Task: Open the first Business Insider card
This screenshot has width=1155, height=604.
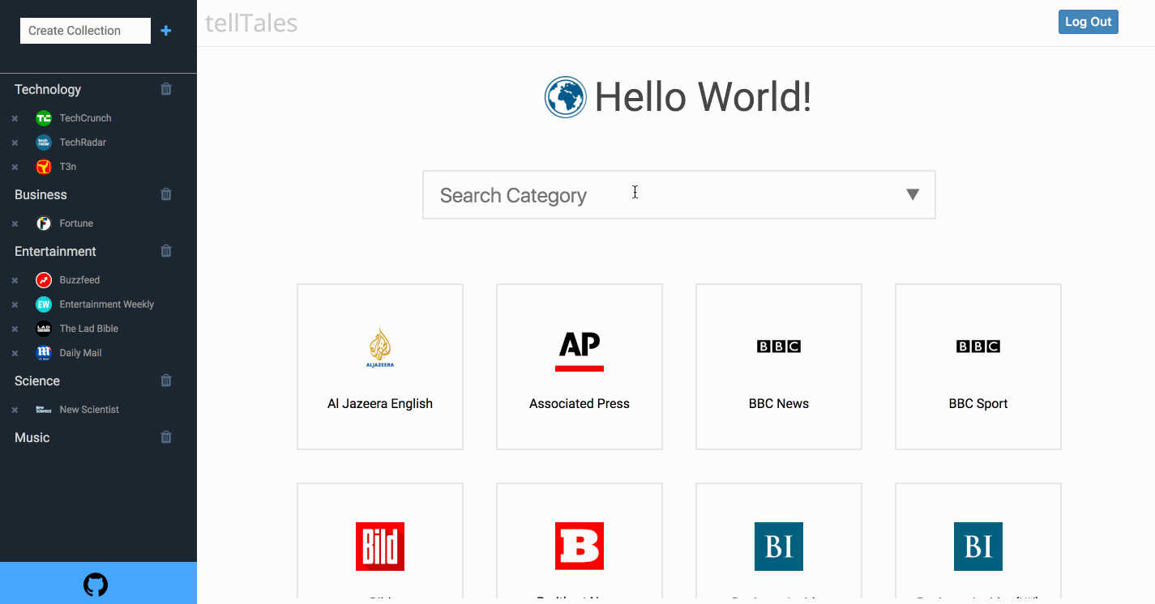Action: [x=779, y=542]
